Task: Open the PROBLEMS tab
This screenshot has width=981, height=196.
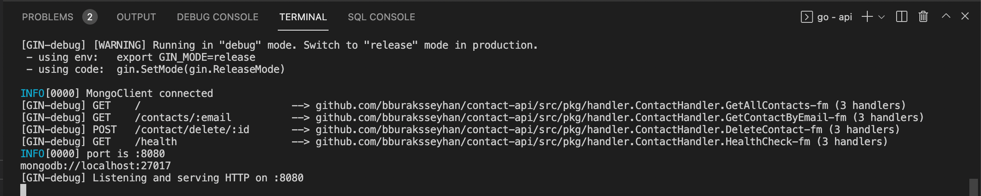Action: (47, 17)
